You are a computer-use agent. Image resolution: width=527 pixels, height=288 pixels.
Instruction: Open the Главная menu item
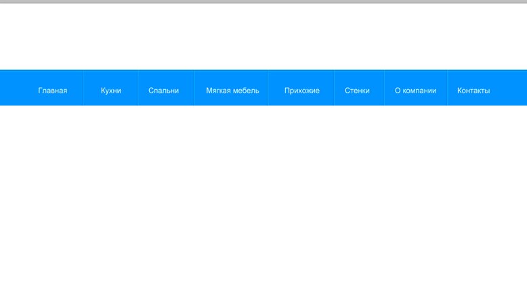[x=52, y=91]
